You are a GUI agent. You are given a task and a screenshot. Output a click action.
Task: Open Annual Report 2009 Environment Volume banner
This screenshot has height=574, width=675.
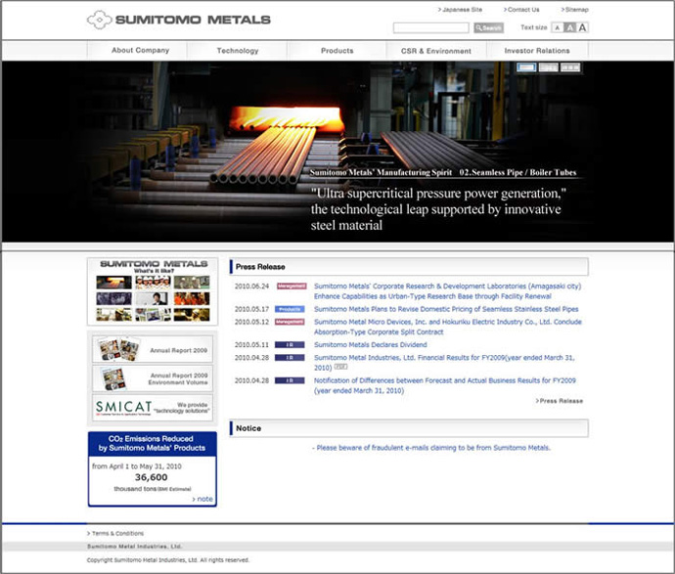[153, 378]
